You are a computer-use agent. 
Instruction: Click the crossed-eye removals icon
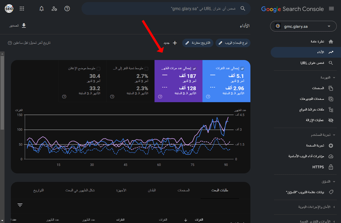click(331, 120)
